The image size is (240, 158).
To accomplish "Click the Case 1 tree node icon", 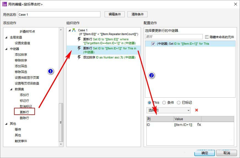I will 74,30.
